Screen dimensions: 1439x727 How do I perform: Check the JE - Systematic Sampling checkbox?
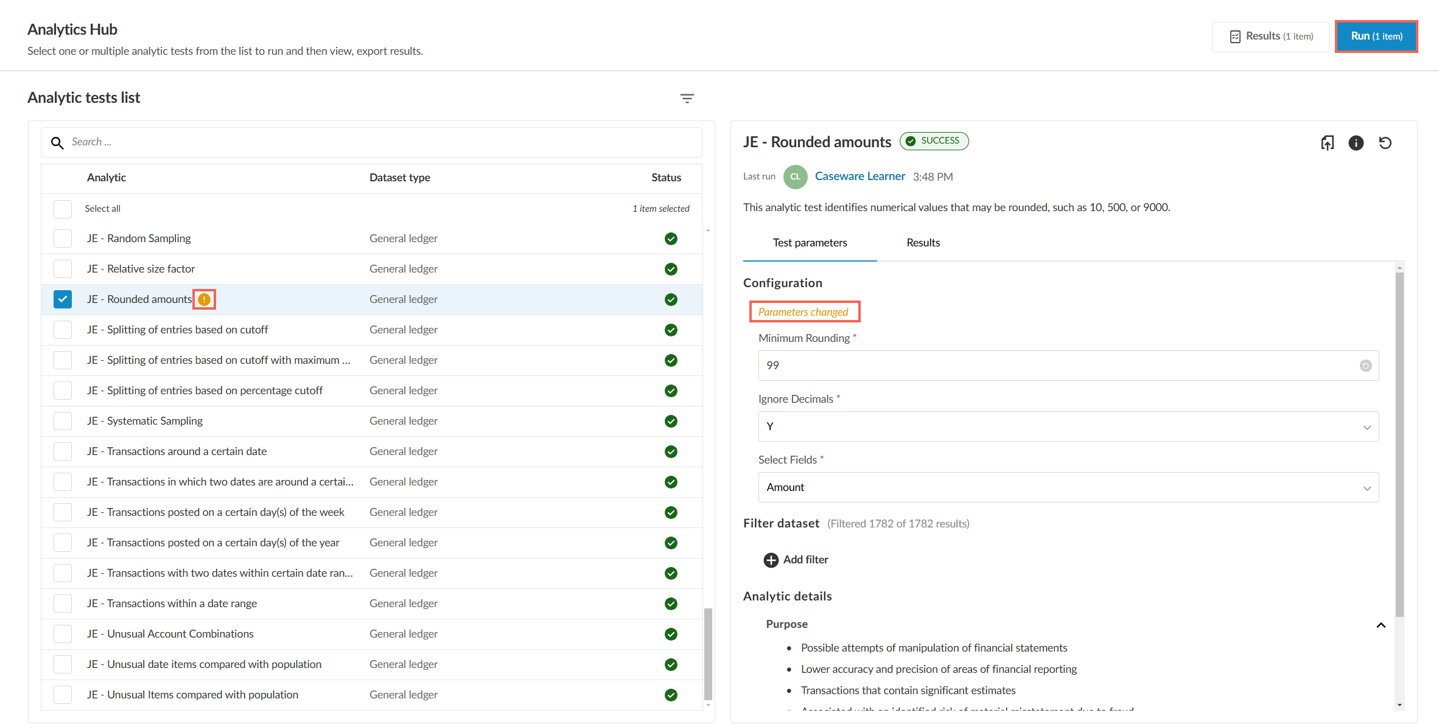coord(63,421)
